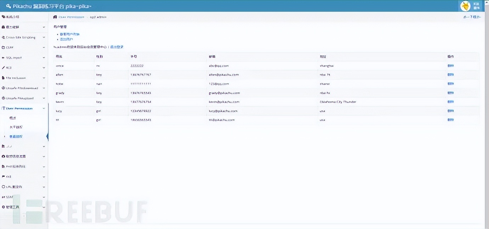Click the delete icon in kevin's row
Image resolution: width=489 pixels, height=229 pixels.
pos(450,102)
